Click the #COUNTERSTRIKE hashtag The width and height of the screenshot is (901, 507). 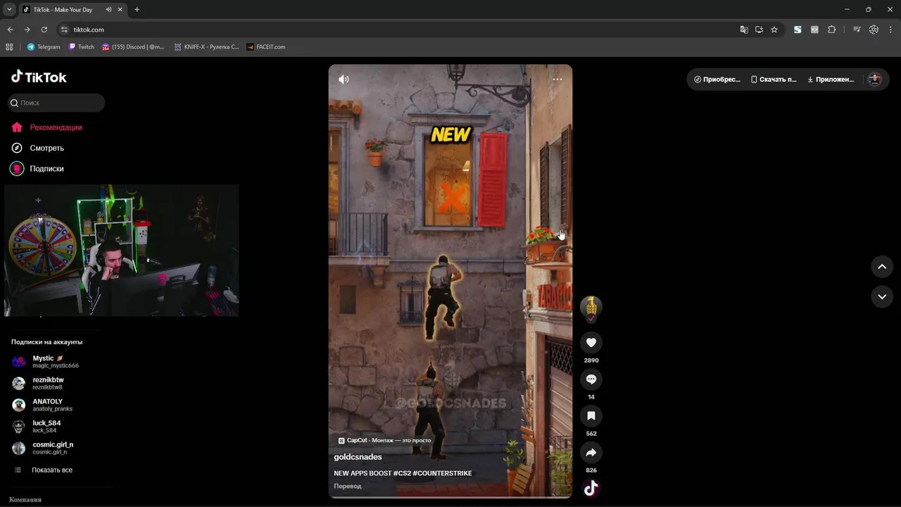(442, 473)
